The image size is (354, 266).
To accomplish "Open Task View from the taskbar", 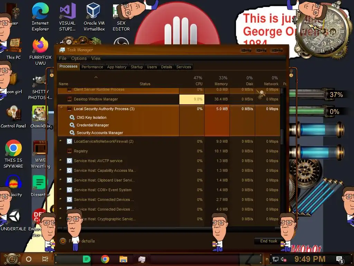I will coord(45,259).
